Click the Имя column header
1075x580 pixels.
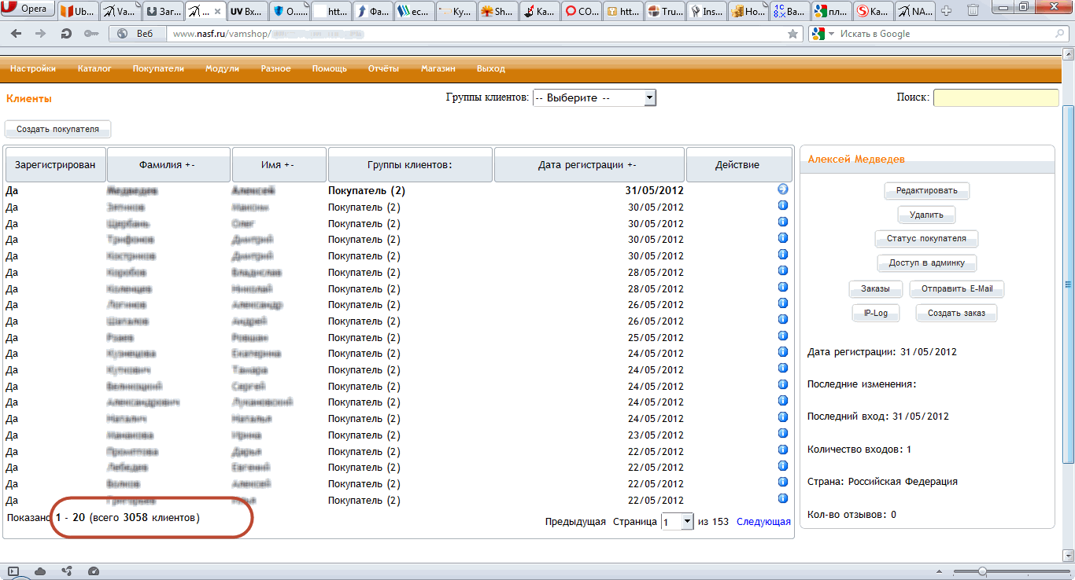pos(279,165)
